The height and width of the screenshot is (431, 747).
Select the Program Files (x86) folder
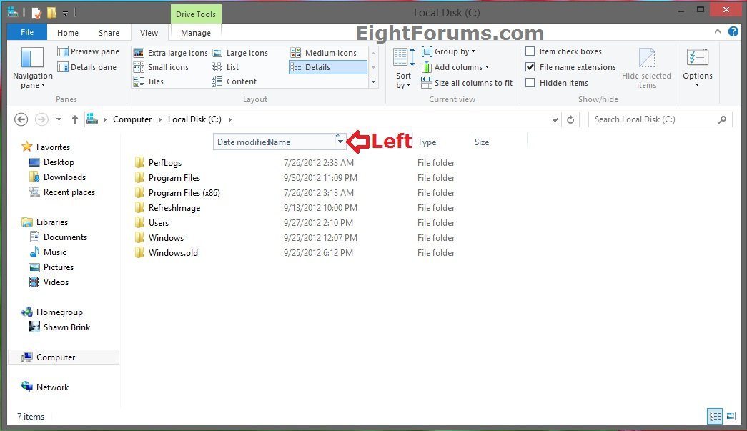[184, 193]
